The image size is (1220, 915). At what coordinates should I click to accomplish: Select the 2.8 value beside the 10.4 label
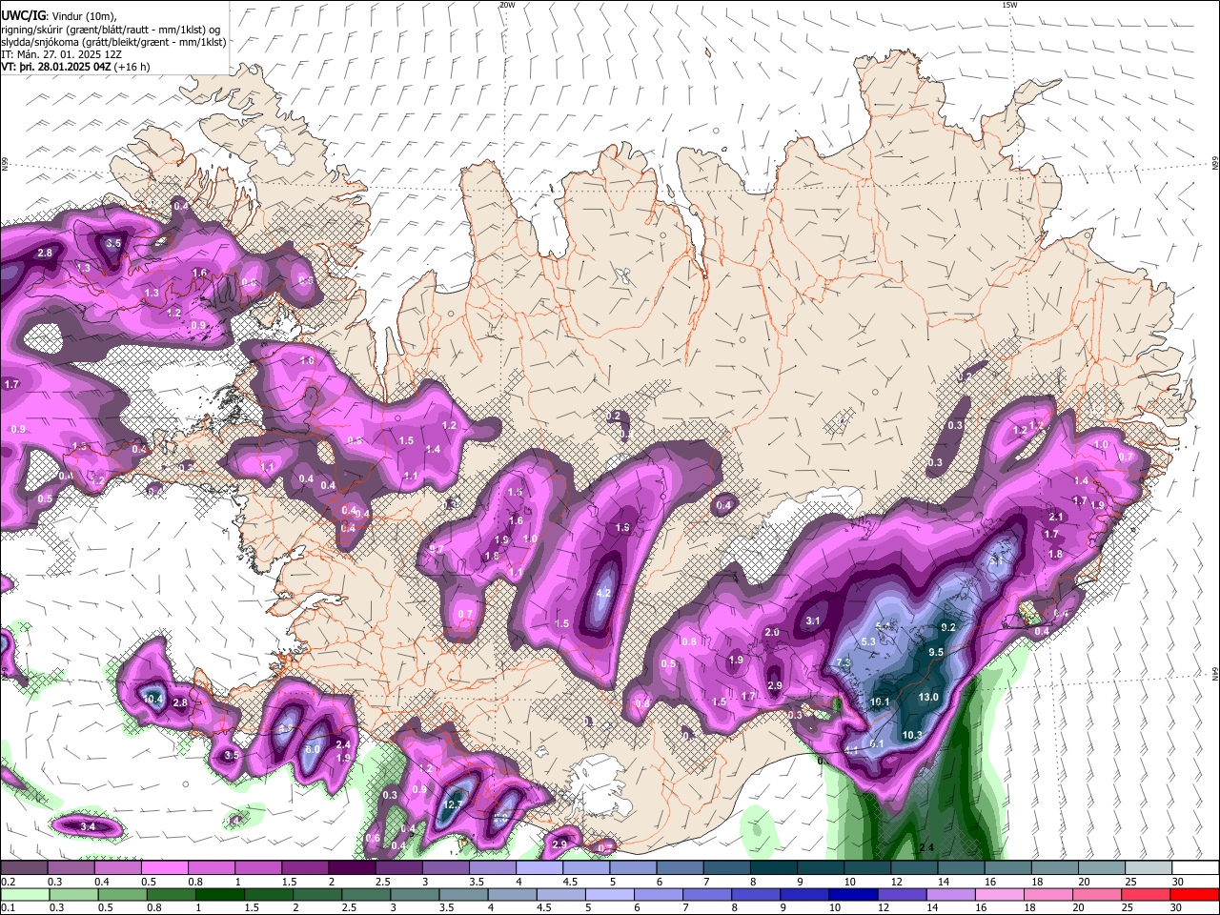pyautogui.click(x=180, y=702)
